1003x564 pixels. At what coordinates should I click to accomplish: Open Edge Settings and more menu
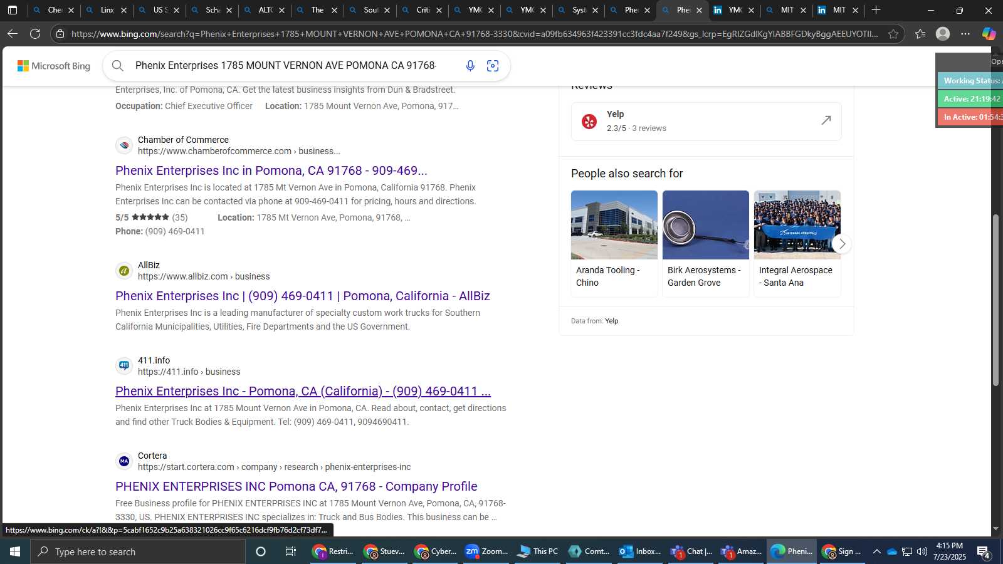coord(965,34)
